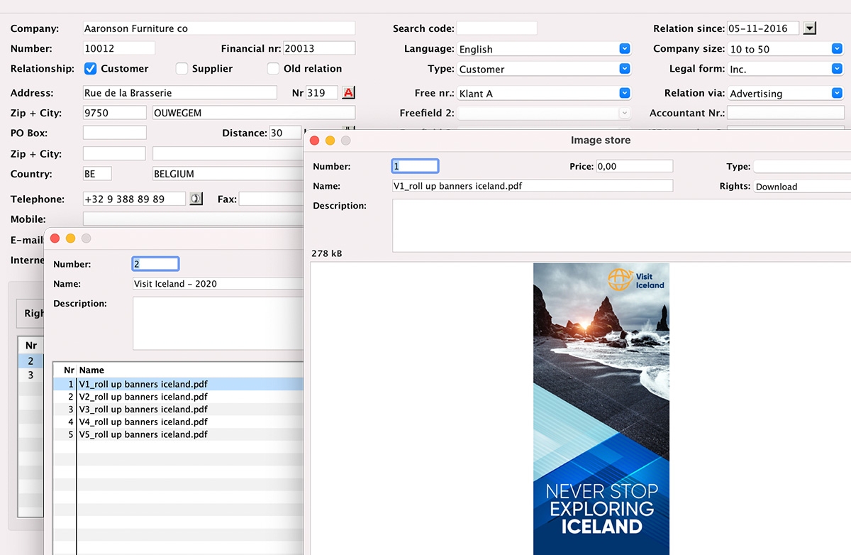Screen dimensions: 851x555
Task: Open the Rights dropdown in Image store
Action: point(802,186)
